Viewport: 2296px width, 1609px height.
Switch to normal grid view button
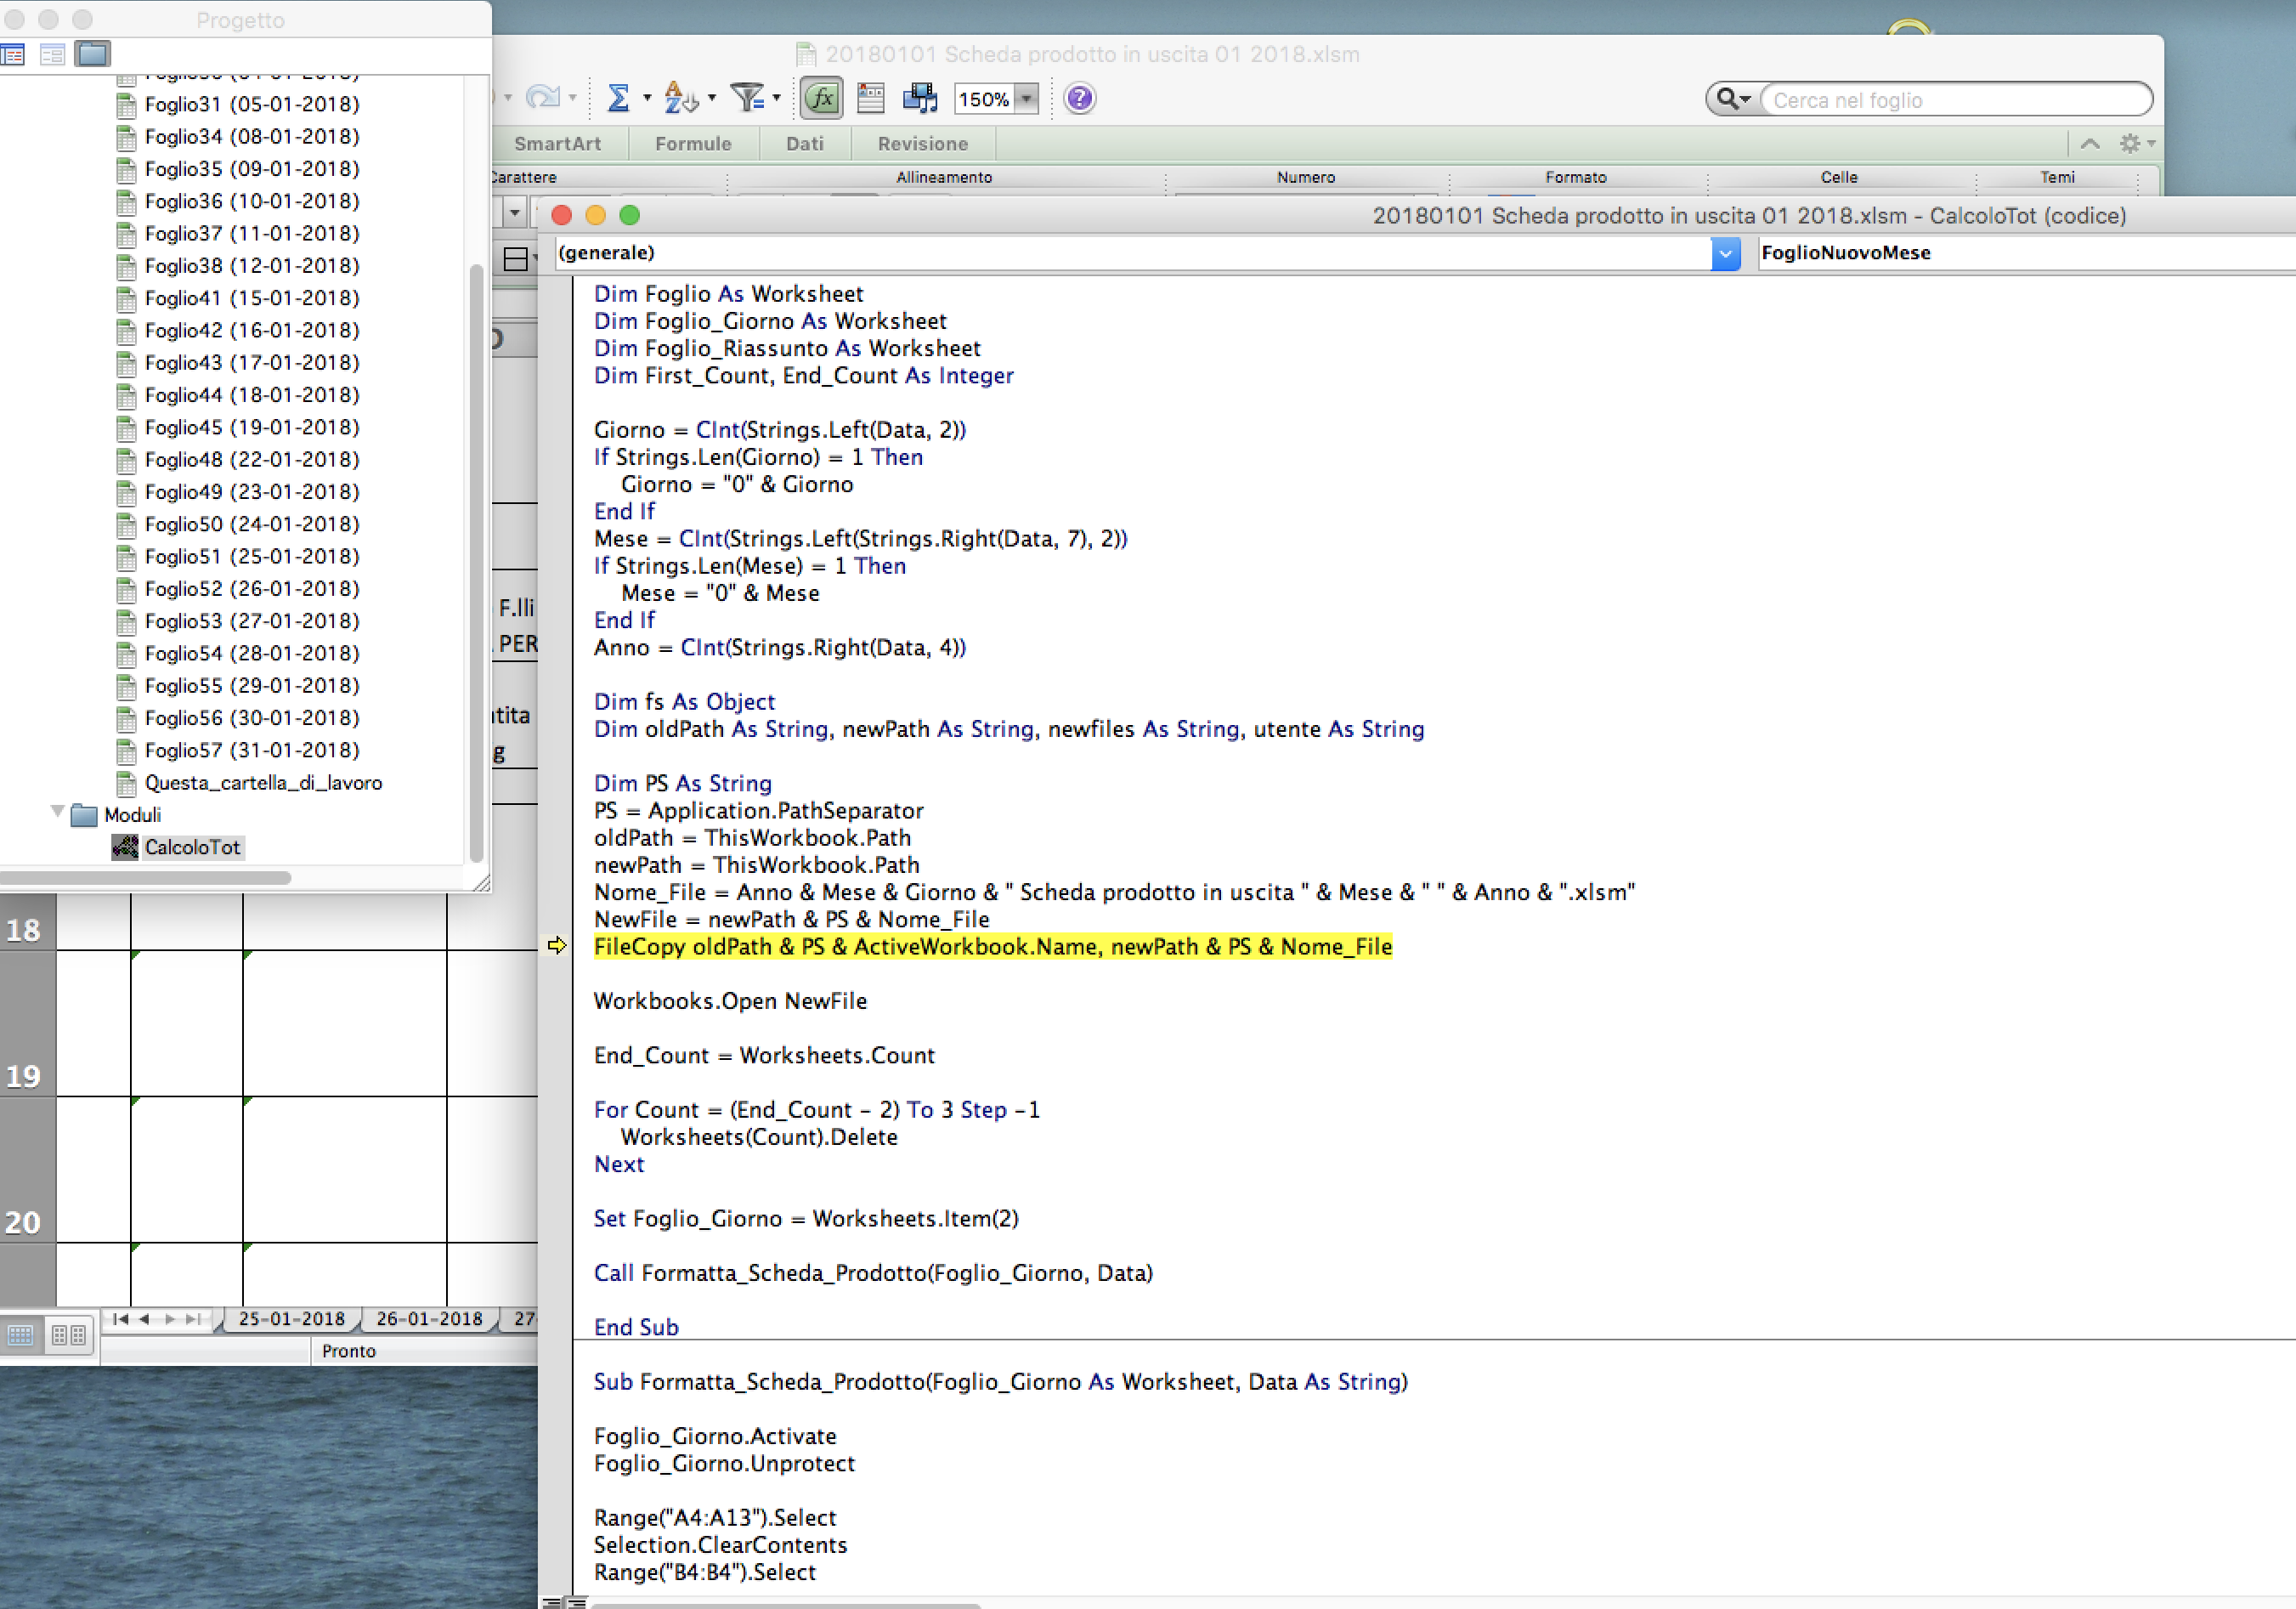point(21,1334)
